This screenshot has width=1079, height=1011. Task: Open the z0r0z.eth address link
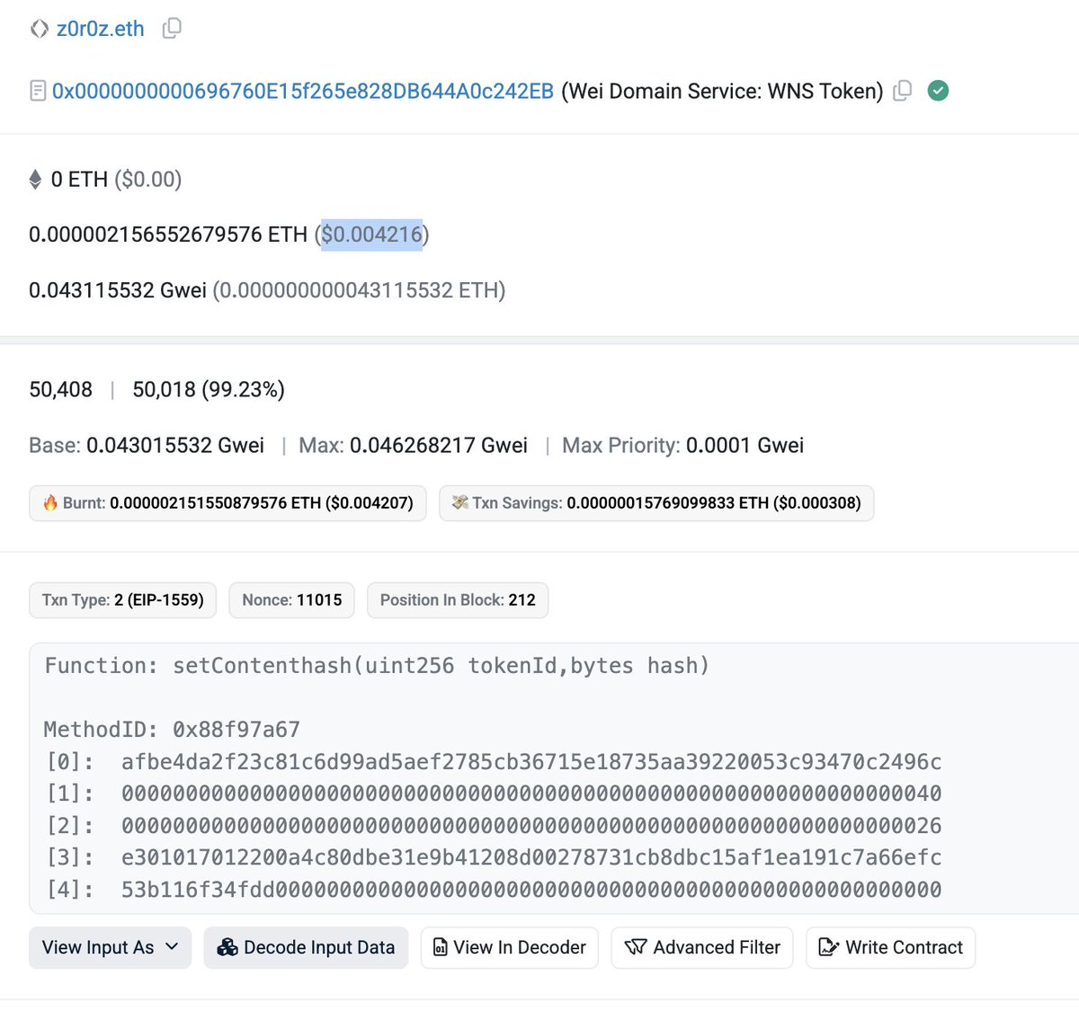tap(100, 29)
